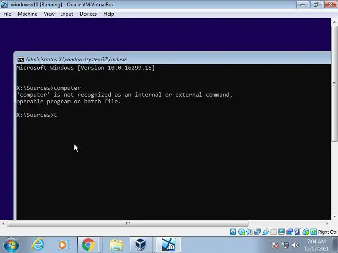Click the network adapter status icon

pyautogui.click(x=257, y=231)
